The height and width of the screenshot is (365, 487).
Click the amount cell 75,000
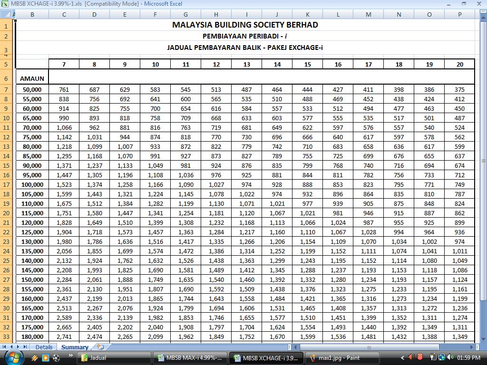point(32,137)
